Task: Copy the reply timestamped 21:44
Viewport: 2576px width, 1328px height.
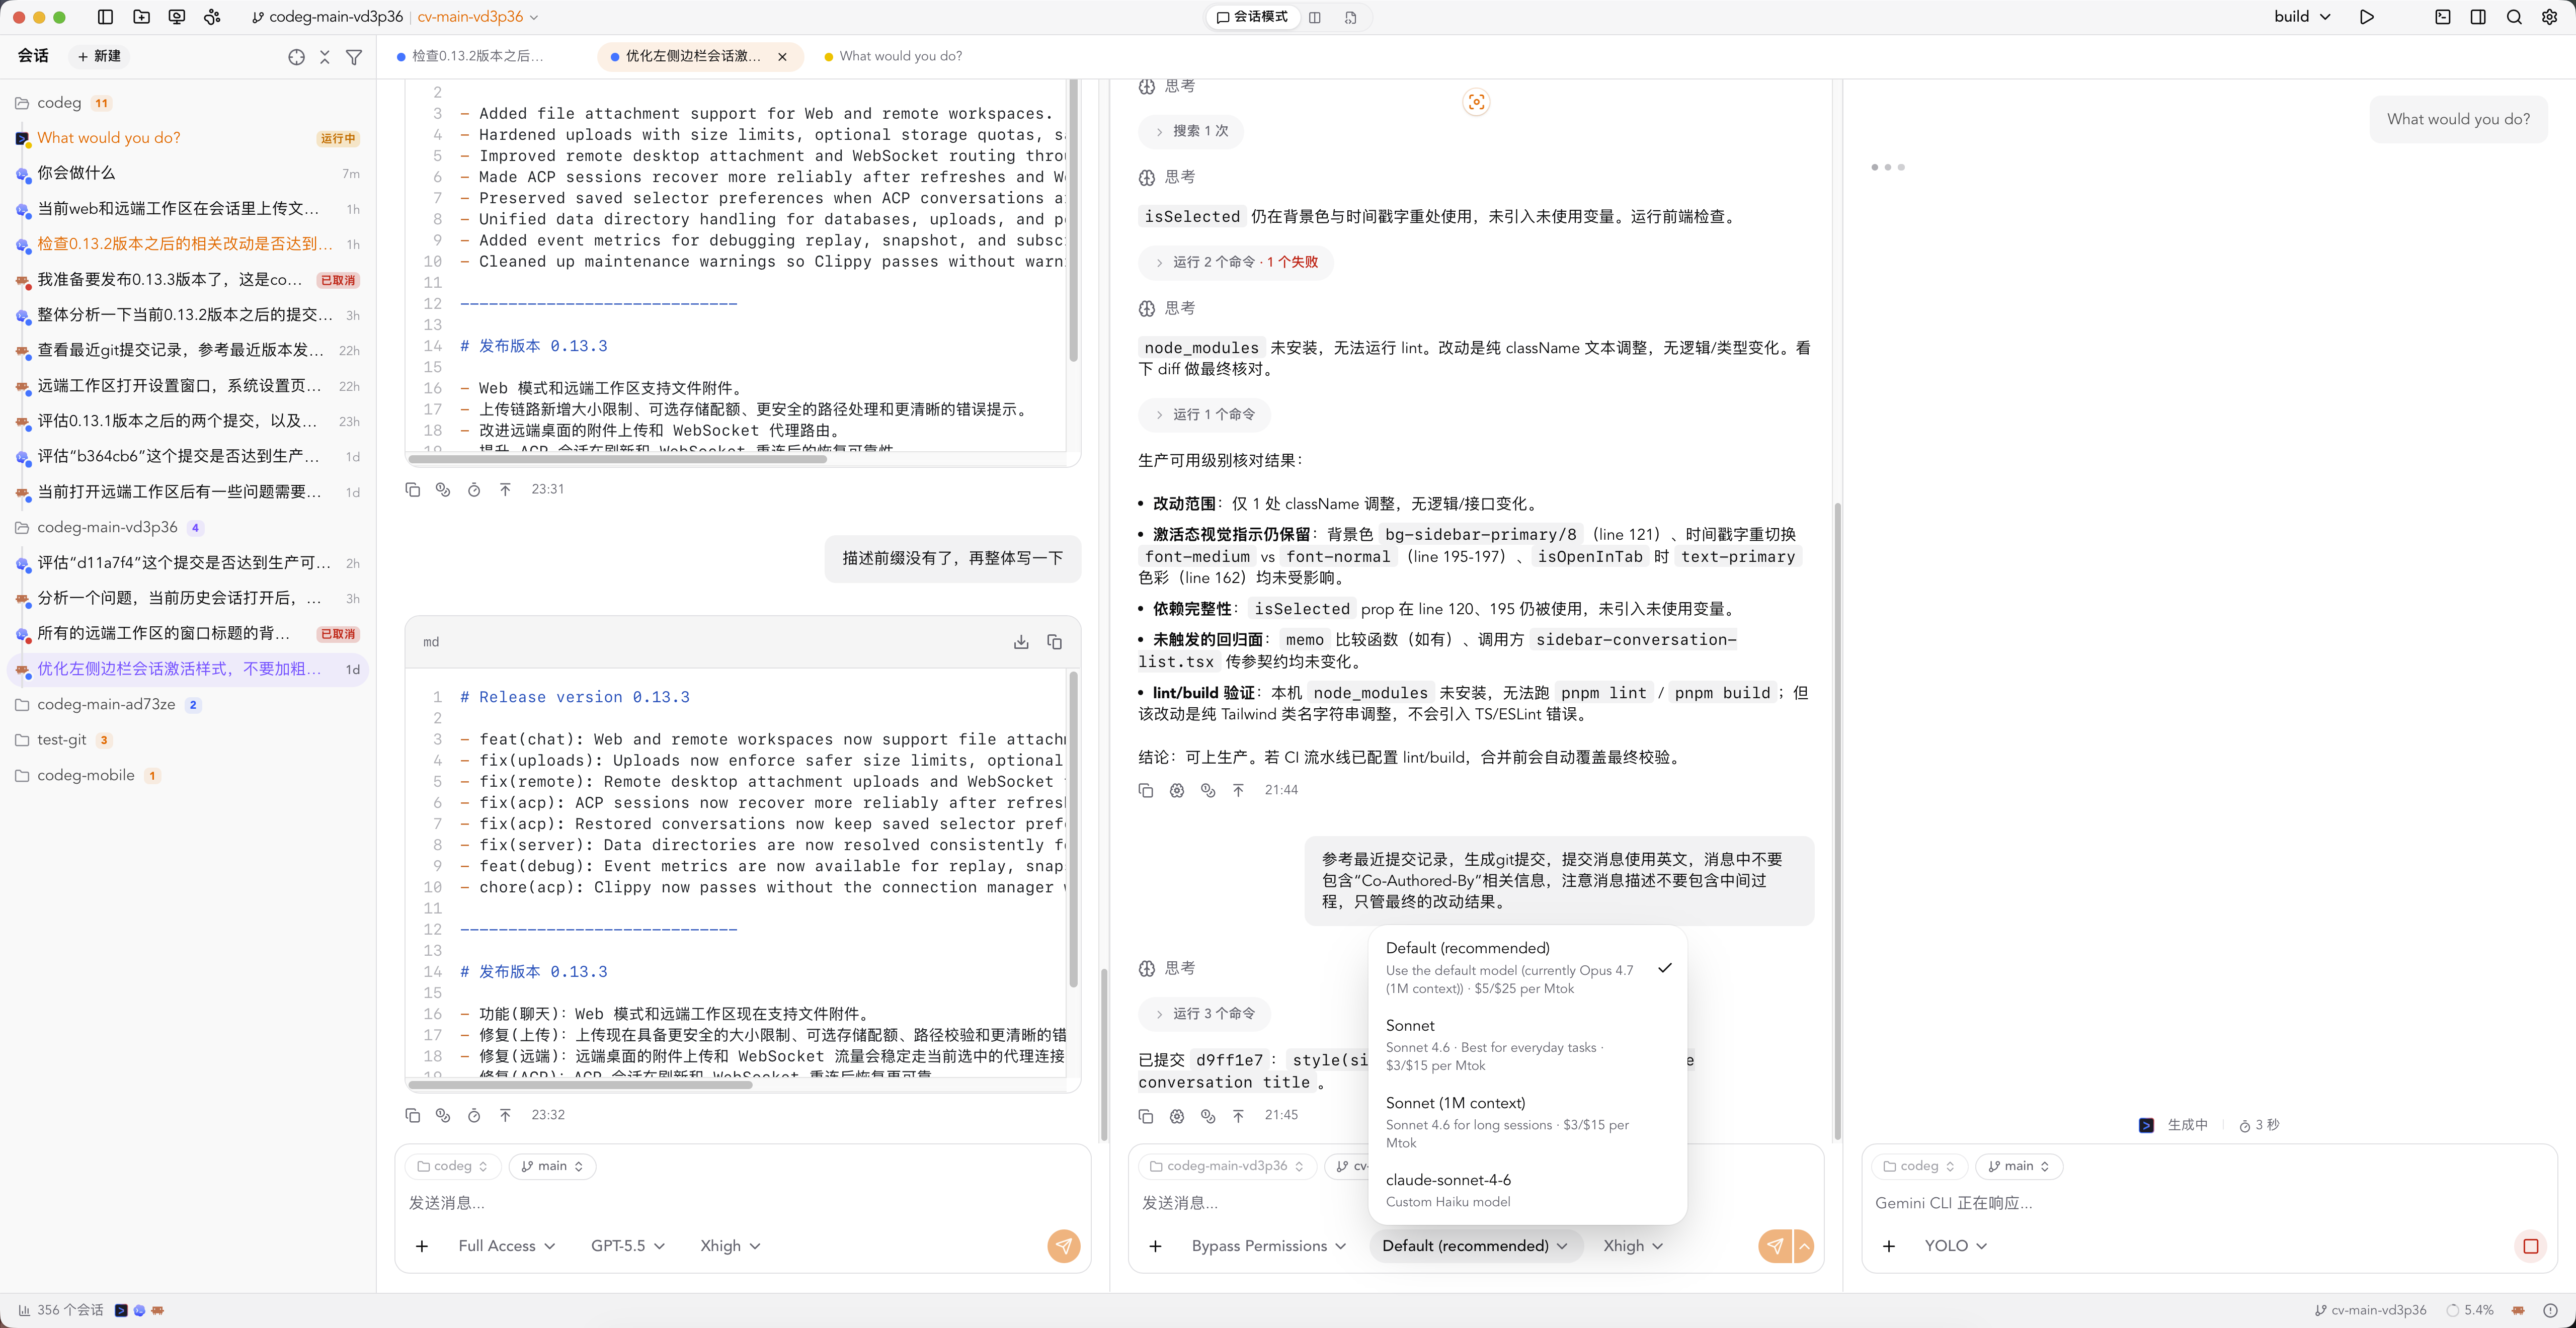Action: 1146,790
